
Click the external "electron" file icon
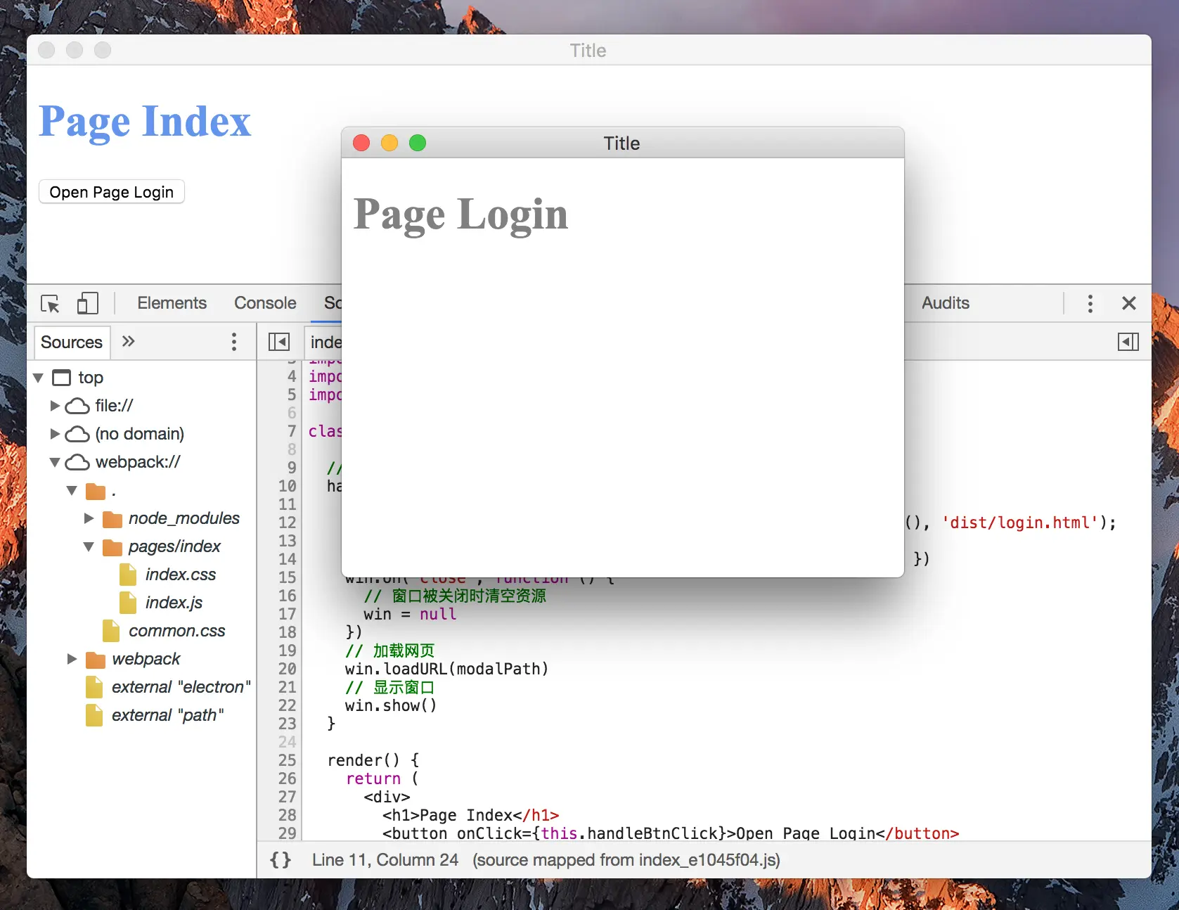[x=94, y=687]
